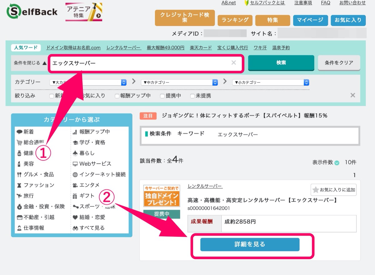Select popular word 宝くじ購入代行

coord(232,48)
